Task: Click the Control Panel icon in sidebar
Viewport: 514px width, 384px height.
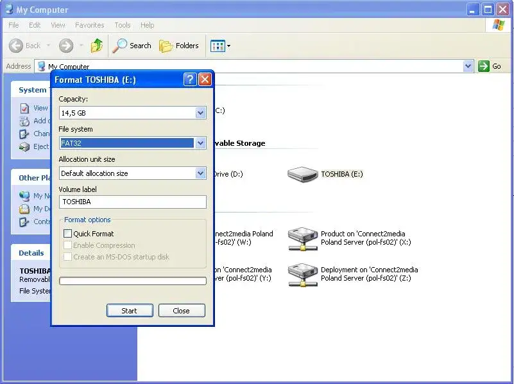Action: (x=24, y=222)
